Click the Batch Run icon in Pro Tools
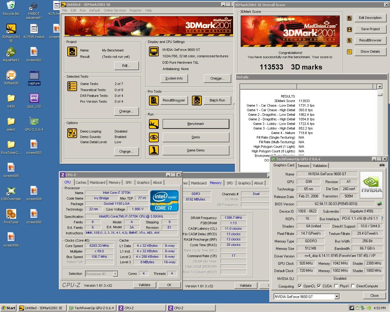This screenshot has width=390, height=312. pos(197,100)
